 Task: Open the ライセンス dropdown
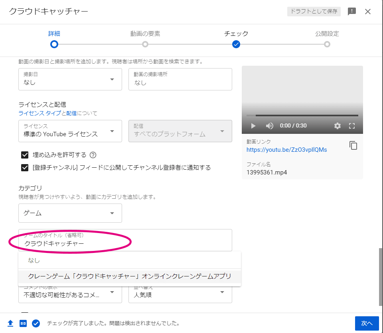click(70, 131)
